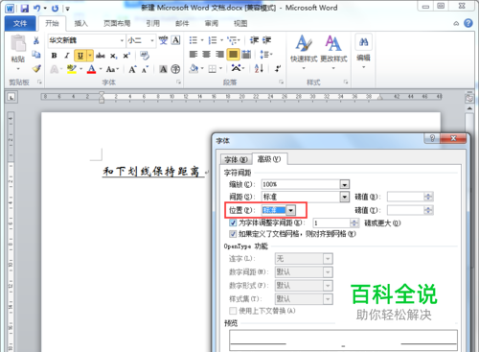Switch to the 字体 tab in Font dialog
Image resolution: width=479 pixels, height=352 pixels.
pos(236,159)
